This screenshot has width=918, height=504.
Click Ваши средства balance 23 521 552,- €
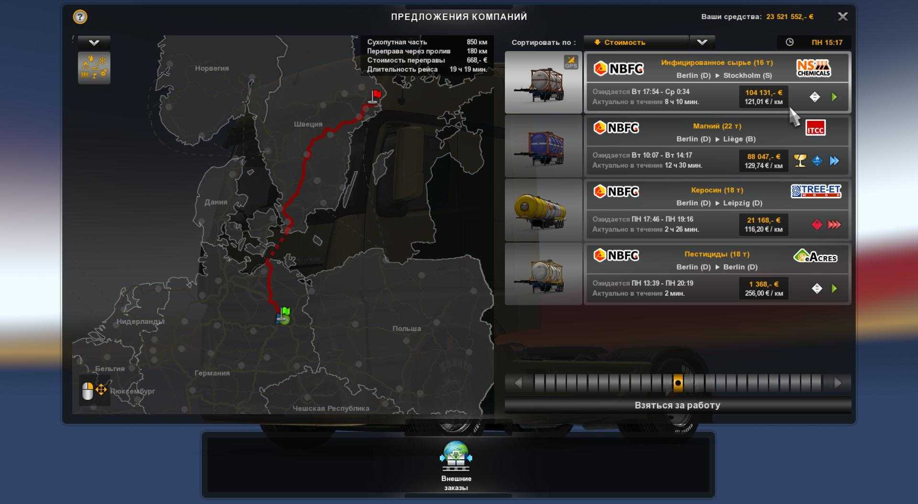coord(757,17)
